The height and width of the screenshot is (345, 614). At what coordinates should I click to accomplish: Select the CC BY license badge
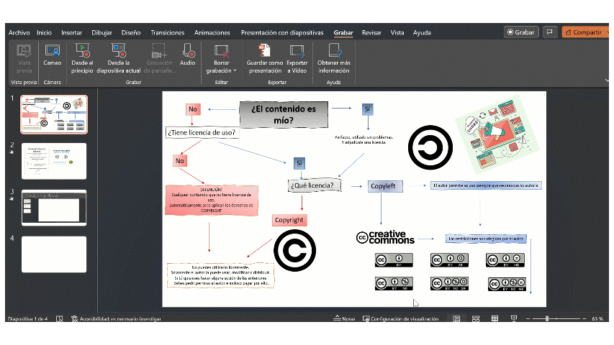[394, 260]
